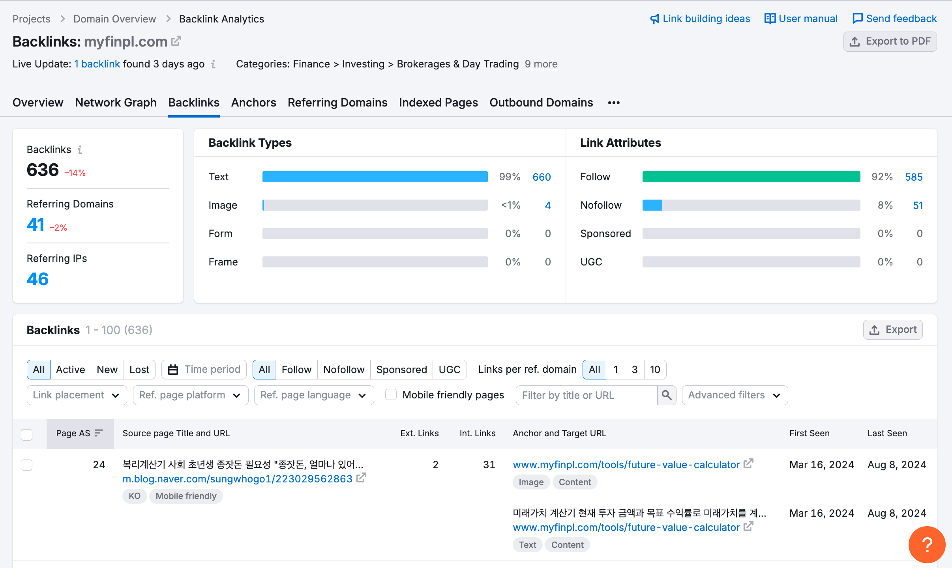Click the search magnifier in URL filter
This screenshot has height=568, width=952.
(667, 395)
